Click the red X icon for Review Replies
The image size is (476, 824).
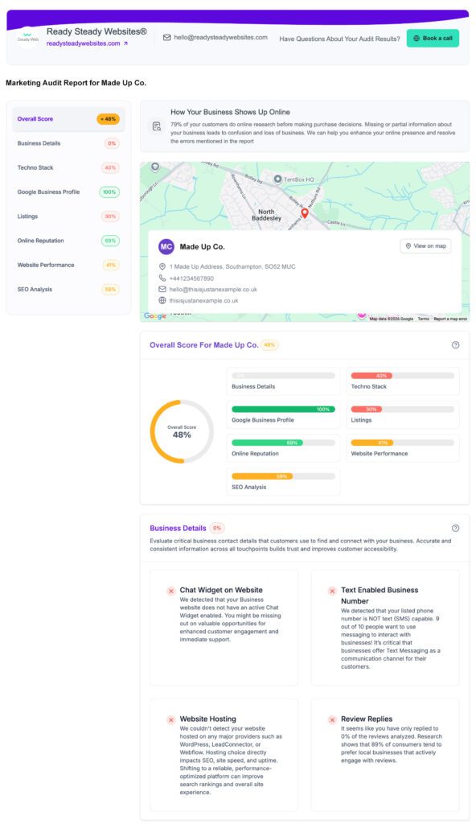pyautogui.click(x=332, y=720)
